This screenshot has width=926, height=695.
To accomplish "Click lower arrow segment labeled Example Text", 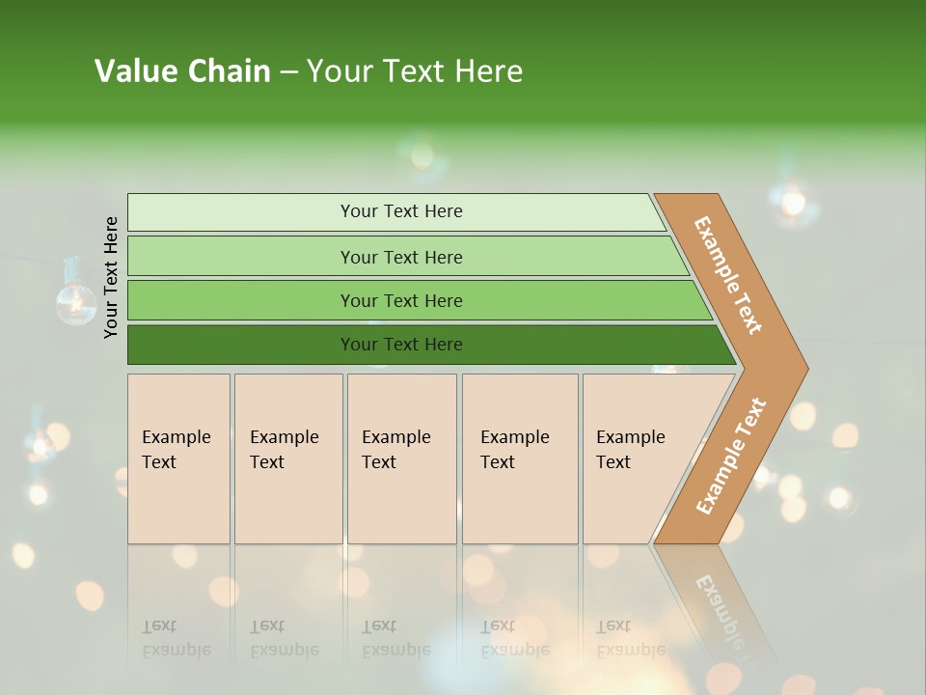I will point(731,456).
